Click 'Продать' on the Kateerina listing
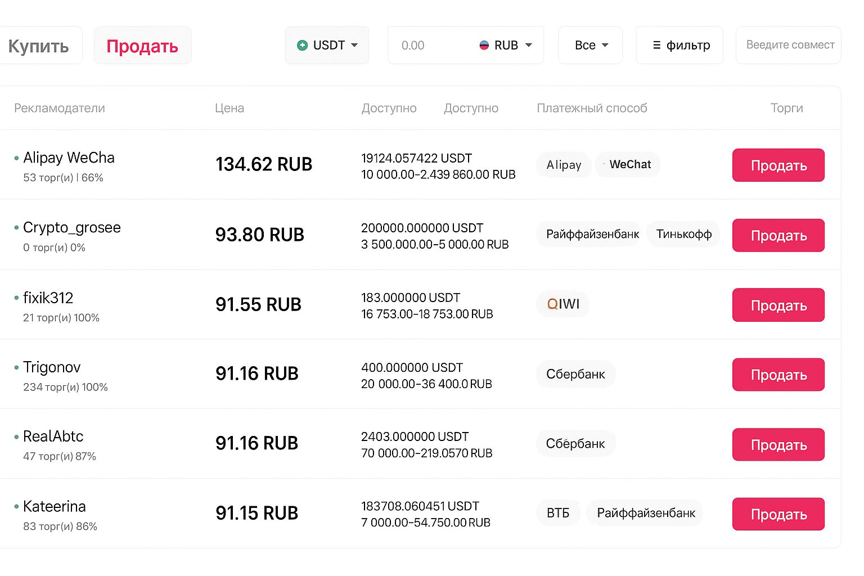This screenshot has width=864, height=576. tap(778, 514)
